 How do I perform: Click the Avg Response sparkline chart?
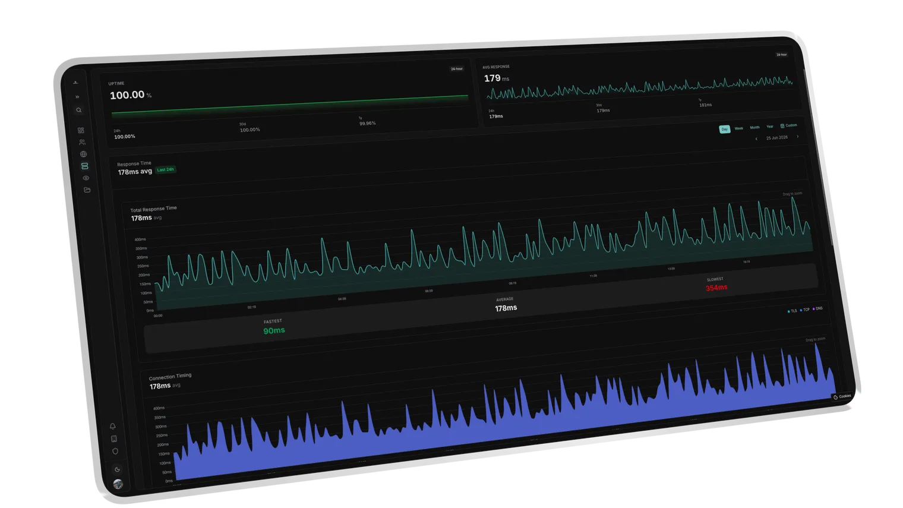tap(640, 88)
